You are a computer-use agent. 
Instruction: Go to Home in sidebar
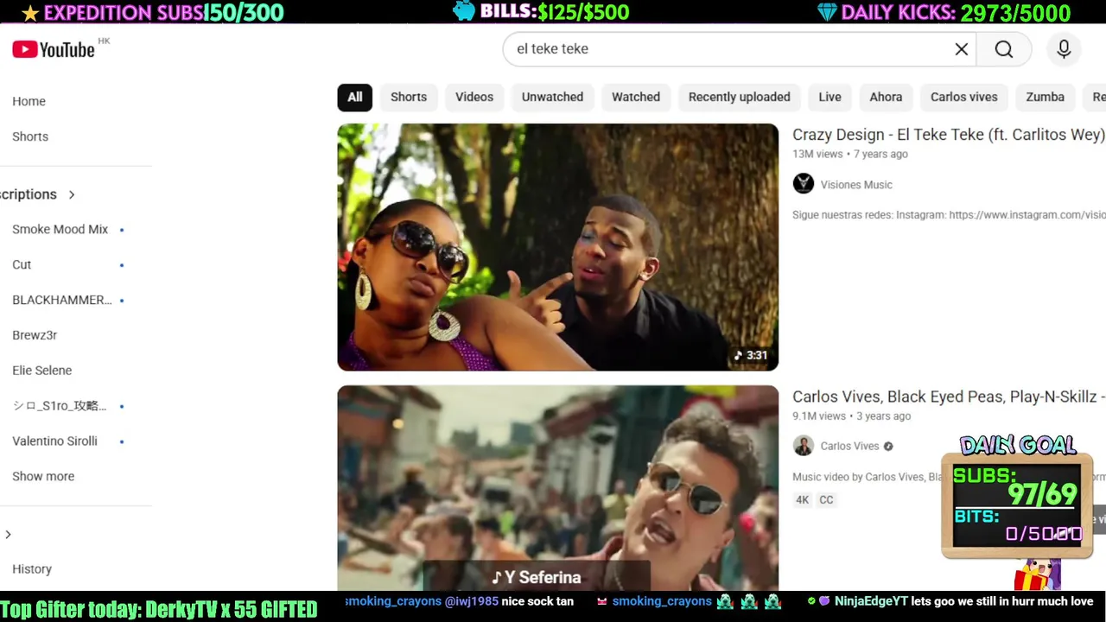[29, 101]
